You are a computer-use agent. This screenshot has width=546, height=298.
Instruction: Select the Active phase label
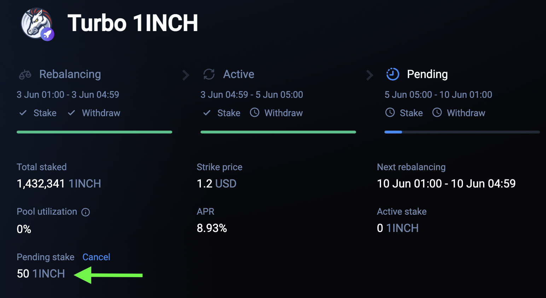[239, 74]
